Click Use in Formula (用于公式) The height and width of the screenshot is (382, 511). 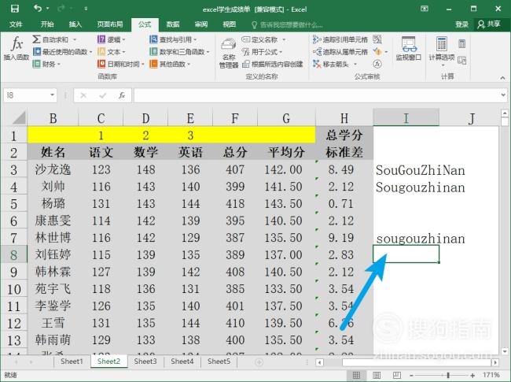coord(260,51)
